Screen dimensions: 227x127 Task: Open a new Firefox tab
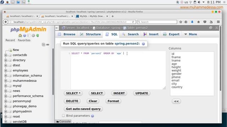(x=113, y=16)
